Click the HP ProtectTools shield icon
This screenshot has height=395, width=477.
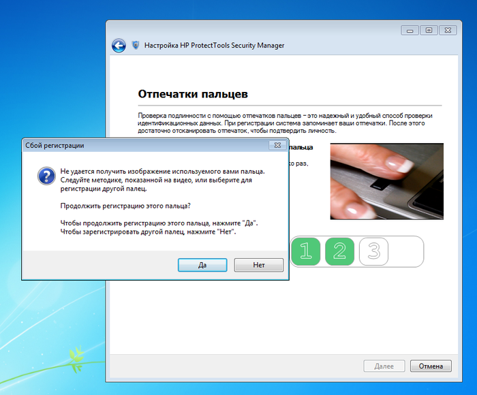(136, 46)
